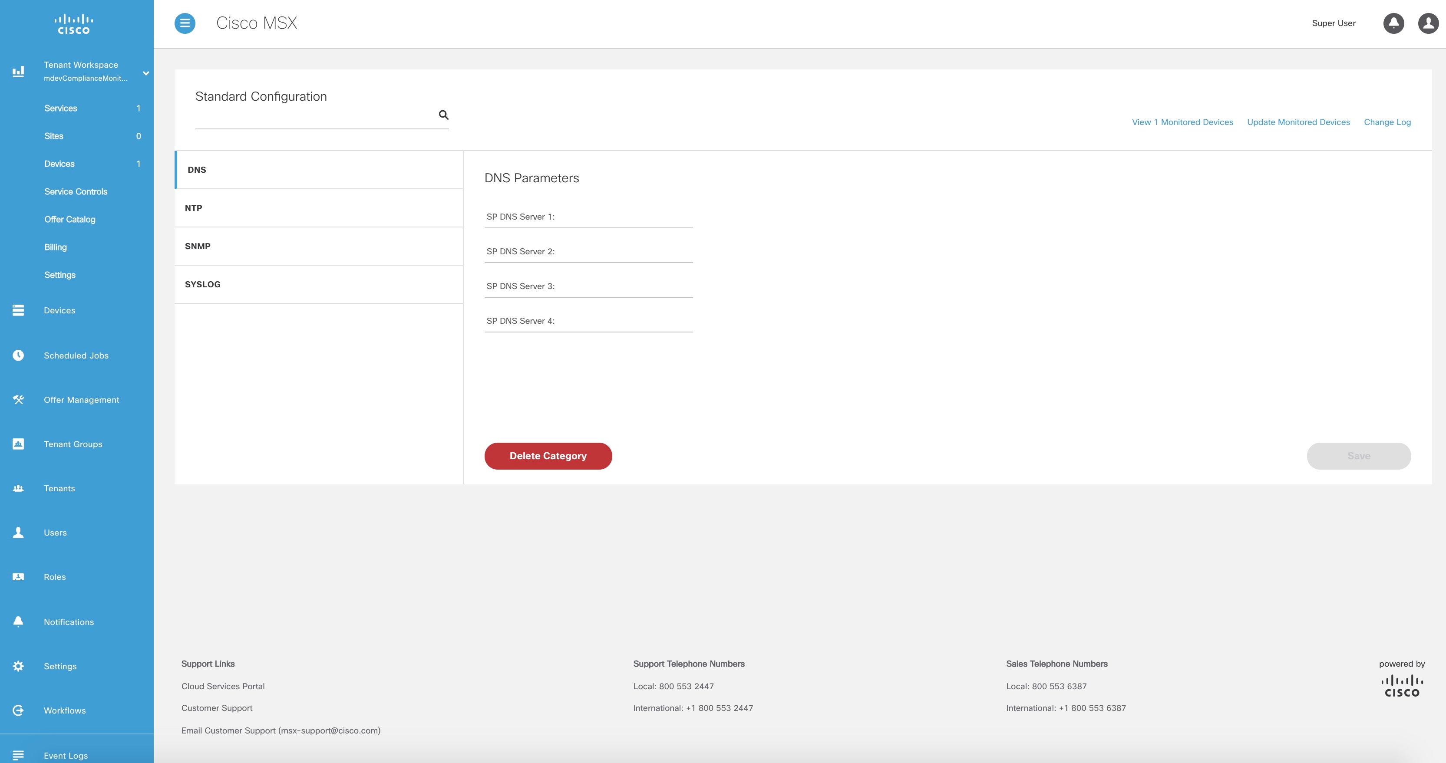The height and width of the screenshot is (763, 1446).
Task: Click the Users person icon
Action: point(18,533)
